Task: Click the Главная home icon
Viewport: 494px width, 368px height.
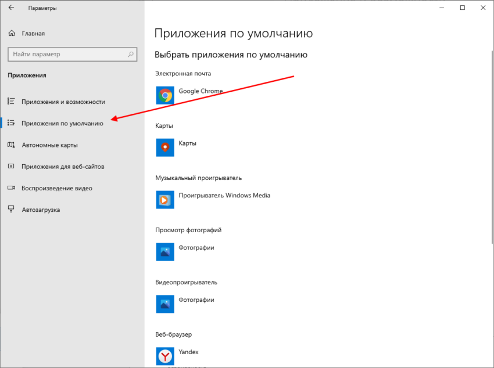Action: point(11,34)
